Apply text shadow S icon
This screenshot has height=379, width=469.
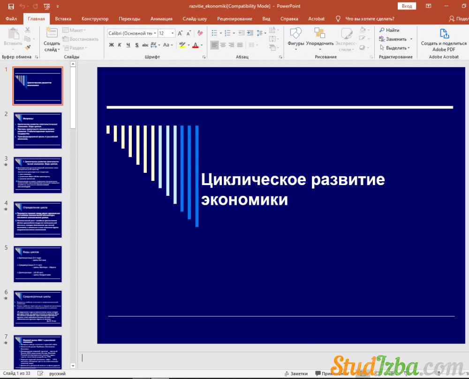click(x=136, y=45)
